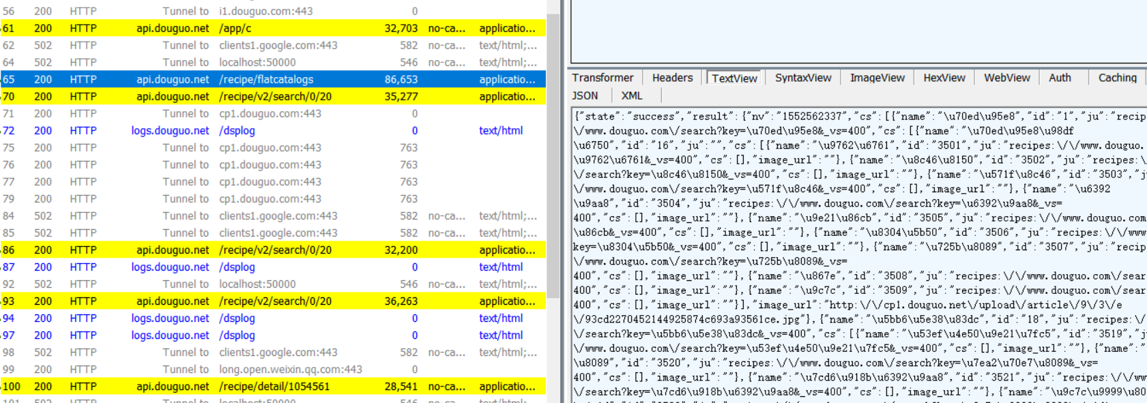Image resolution: width=1147 pixels, height=403 pixels.
Task: Select session 79 tunnel to cp1.douguo.com:443
Action: pyautogui.click(x=273, y=198)
